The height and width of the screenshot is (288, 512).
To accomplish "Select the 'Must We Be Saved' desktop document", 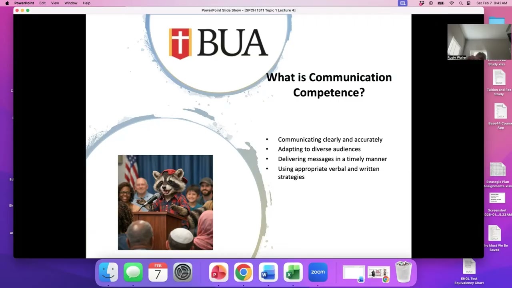I will 495,238.
